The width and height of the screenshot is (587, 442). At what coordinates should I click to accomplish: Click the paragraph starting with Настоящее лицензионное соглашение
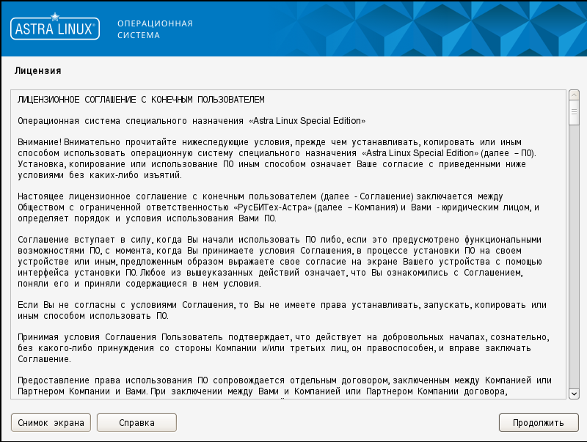pyautogui.click(x=278, y=207)
